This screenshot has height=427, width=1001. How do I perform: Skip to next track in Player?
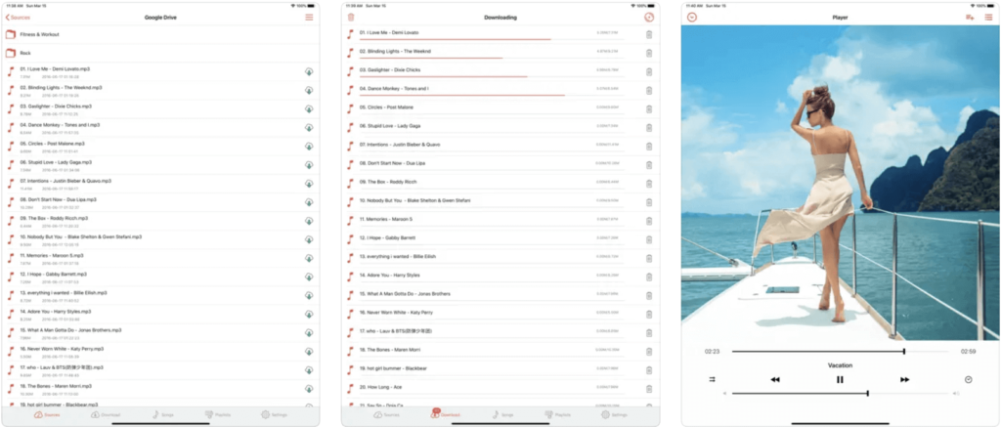click(904, 379)
